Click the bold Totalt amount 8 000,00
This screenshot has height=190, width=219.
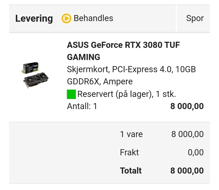point(187,170)
